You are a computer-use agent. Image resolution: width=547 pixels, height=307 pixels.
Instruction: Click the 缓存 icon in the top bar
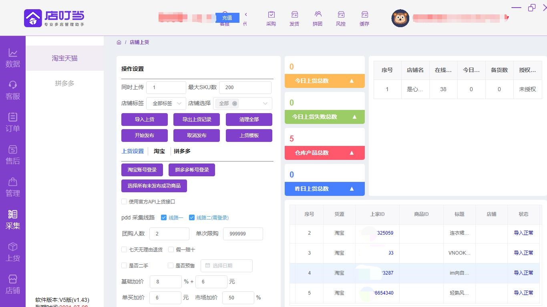pos(364,18)
